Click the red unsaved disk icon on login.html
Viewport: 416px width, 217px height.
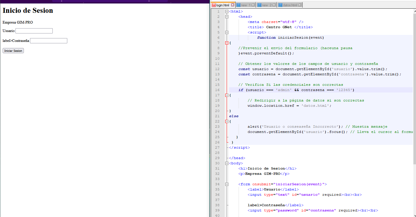click(x=214, y=5)
